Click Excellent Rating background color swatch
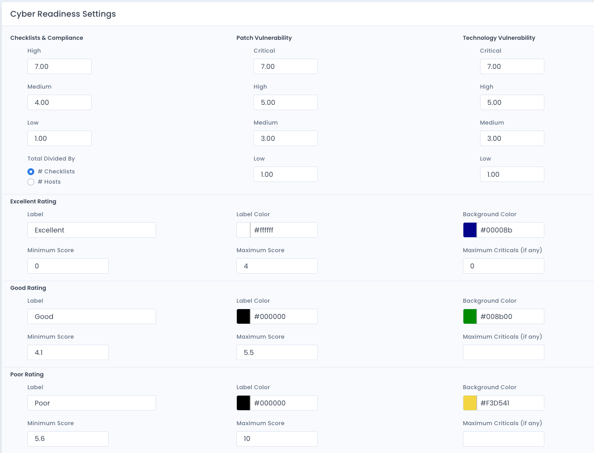This screenshot has height=453, width=594. (470, 230)
